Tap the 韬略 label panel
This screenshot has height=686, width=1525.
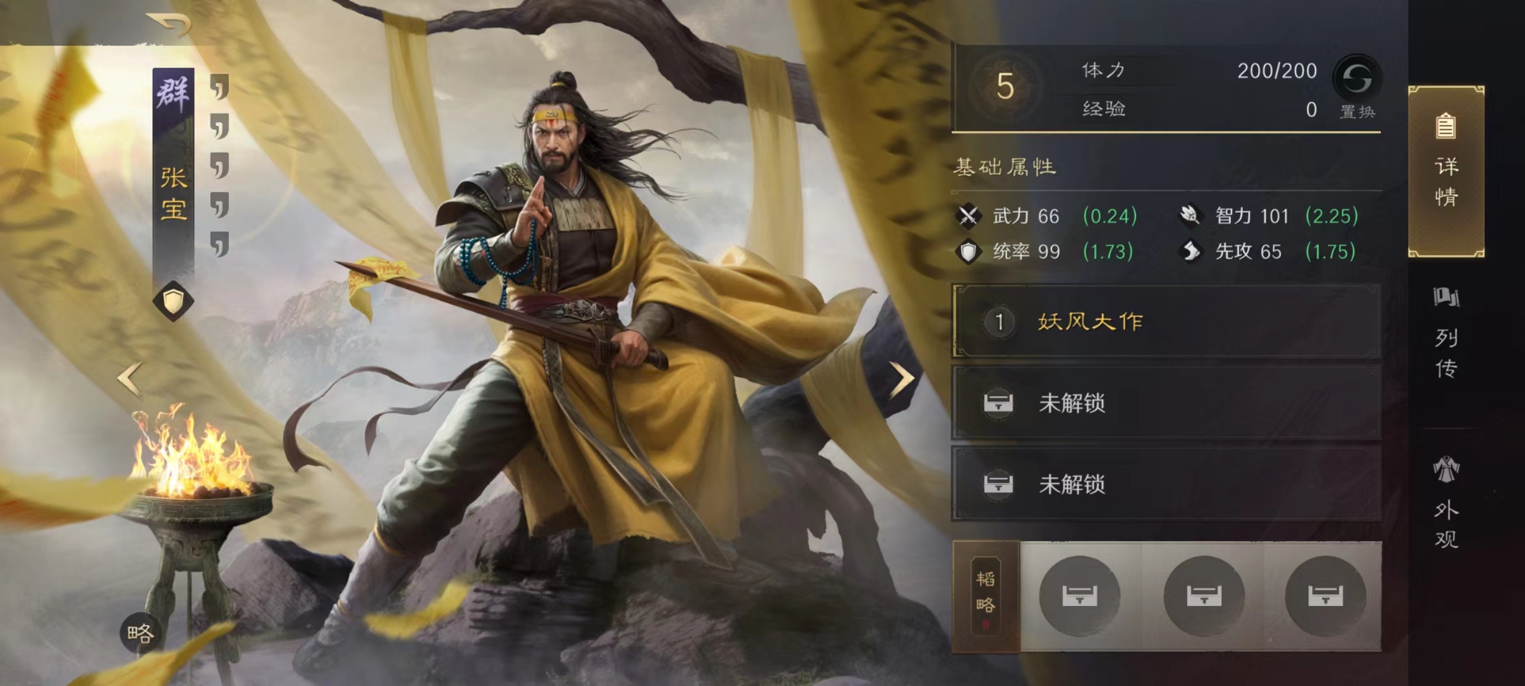[x=986, y=597]
